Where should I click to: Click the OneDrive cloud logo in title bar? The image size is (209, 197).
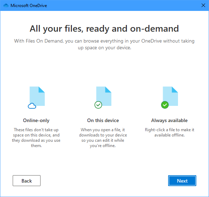point(6,6)
